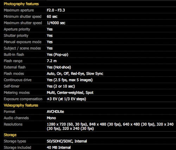Click the Manual exposure mode label
The width and height of the screenshot is (176, 150).
[23, 42]
